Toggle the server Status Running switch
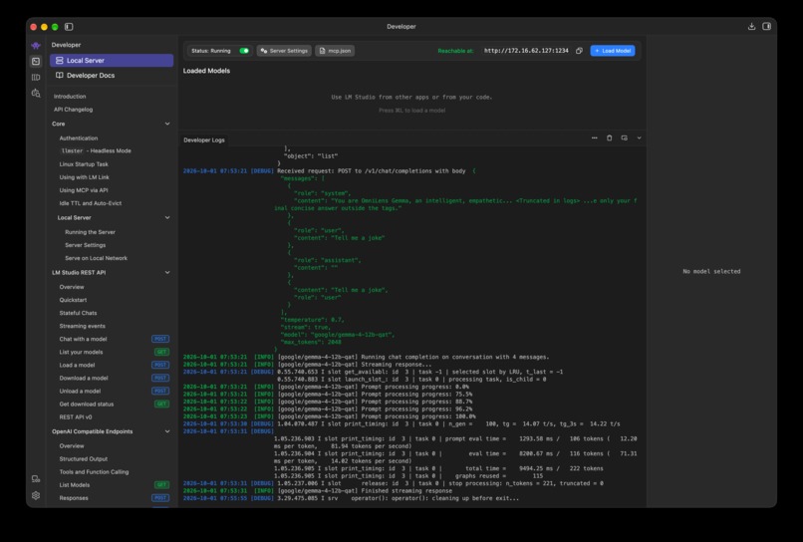This screenshot has height=542, width=803. coord(244,51)
